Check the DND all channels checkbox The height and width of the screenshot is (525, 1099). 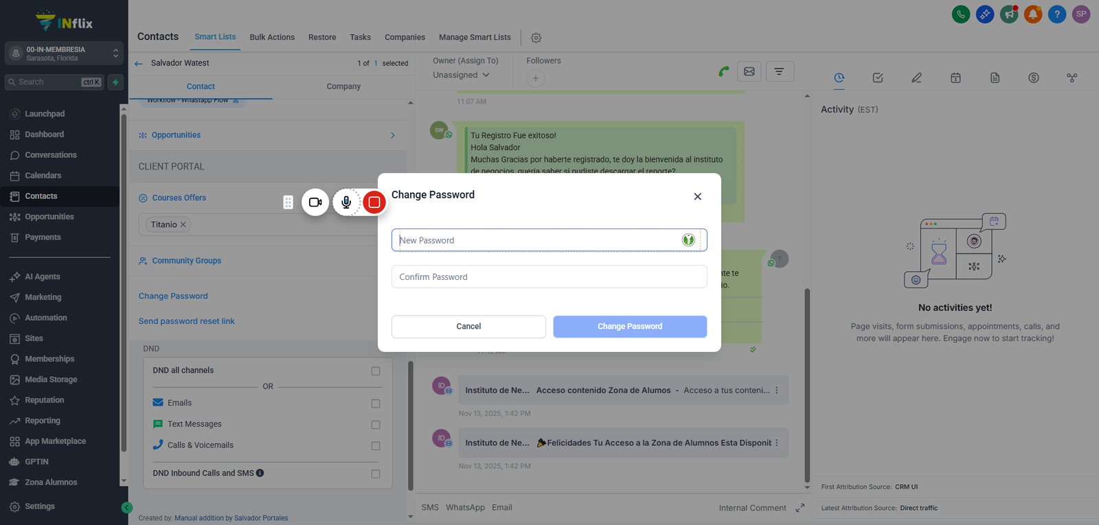click(376, 371)
